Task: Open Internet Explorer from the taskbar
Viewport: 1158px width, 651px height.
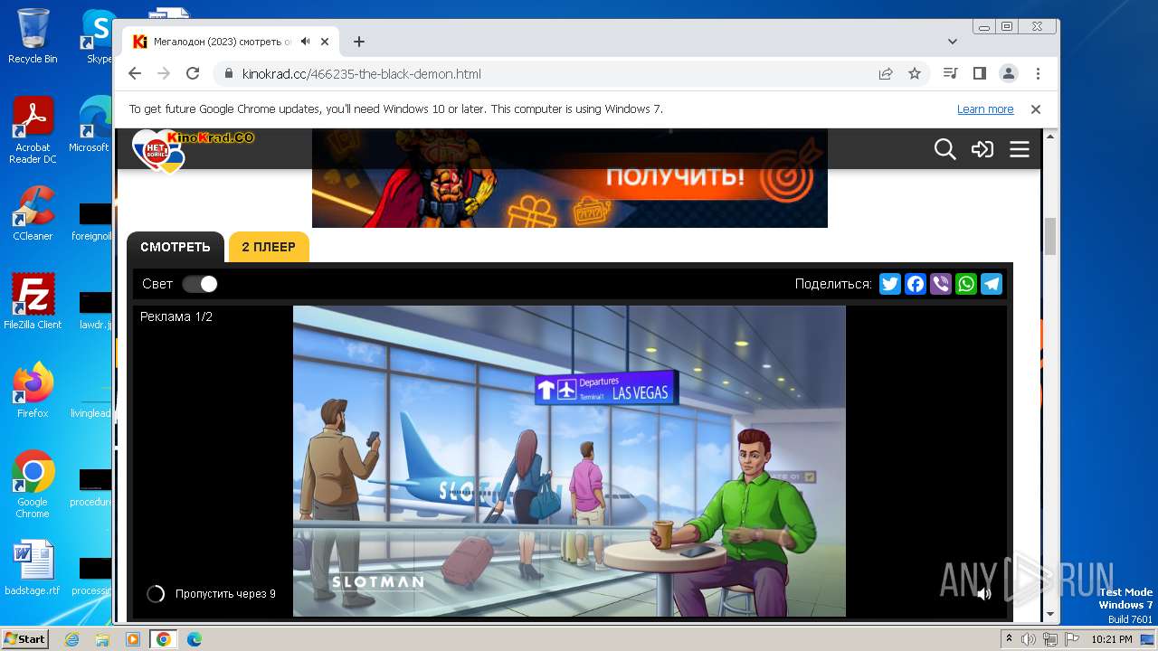Action: pos(71,639)
